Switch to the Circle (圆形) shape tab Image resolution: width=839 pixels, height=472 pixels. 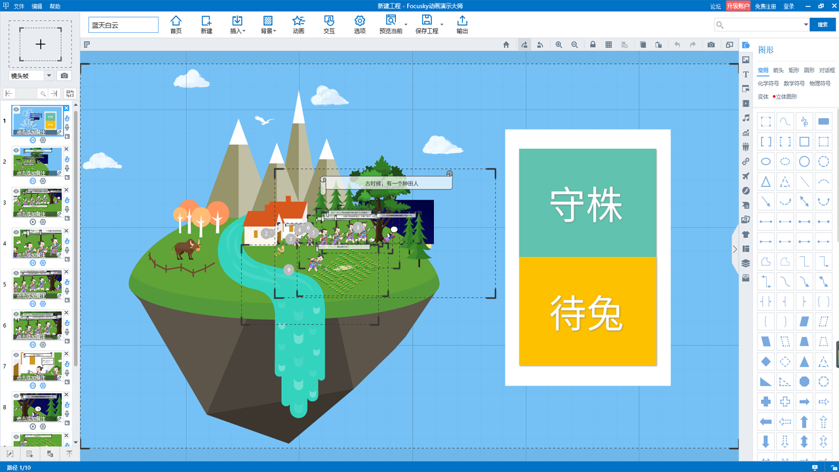[x=810, y=70]
